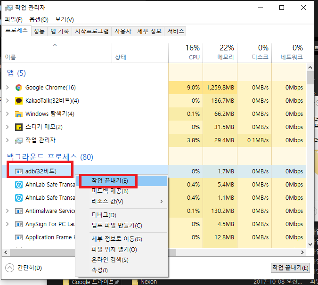Click the vertical scrollbar up arrow
The image size is (318, 285).
pyautogui.click(x=310, y=67)
